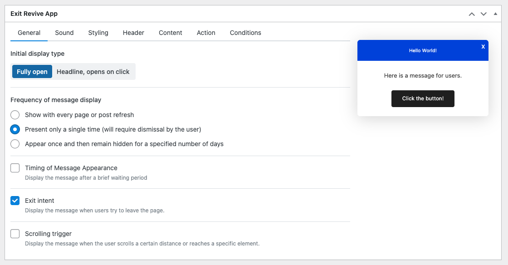Choose Headline, opens on click option

93,72
